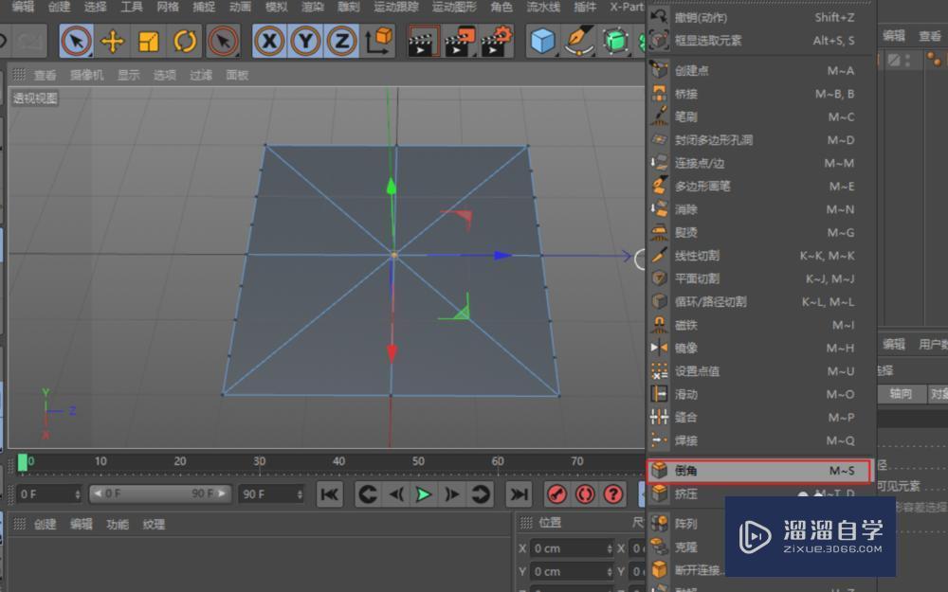Image resolution: width=948 pixels, height=592 pixels.
Task: Choose 缝合 stitch tool
Action: [760, 418]
